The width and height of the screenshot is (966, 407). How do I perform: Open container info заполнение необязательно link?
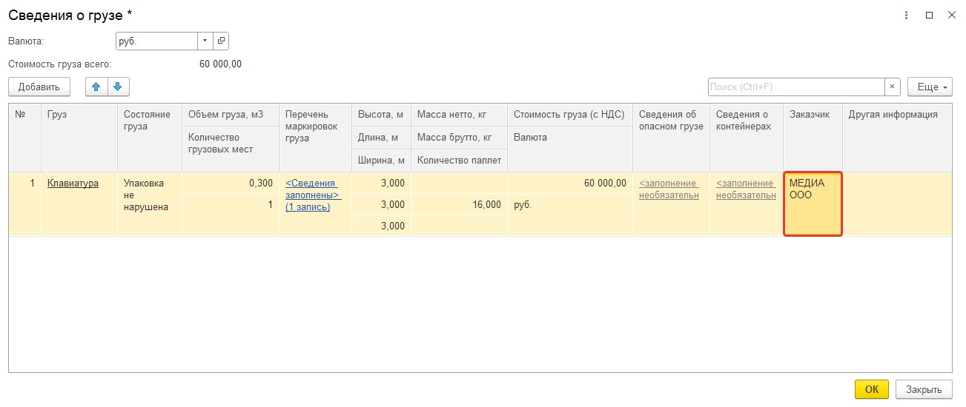click(x=746, y=189)
